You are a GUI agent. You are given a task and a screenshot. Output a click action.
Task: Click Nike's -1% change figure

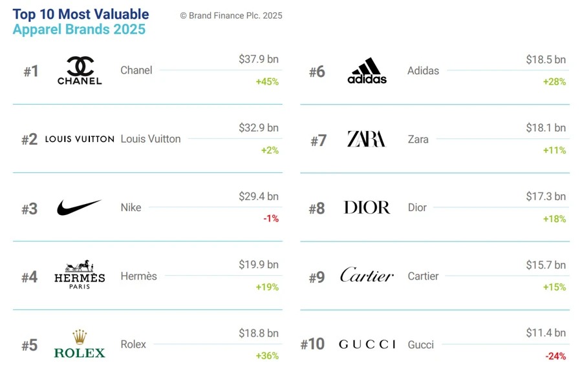pos(270,219)
